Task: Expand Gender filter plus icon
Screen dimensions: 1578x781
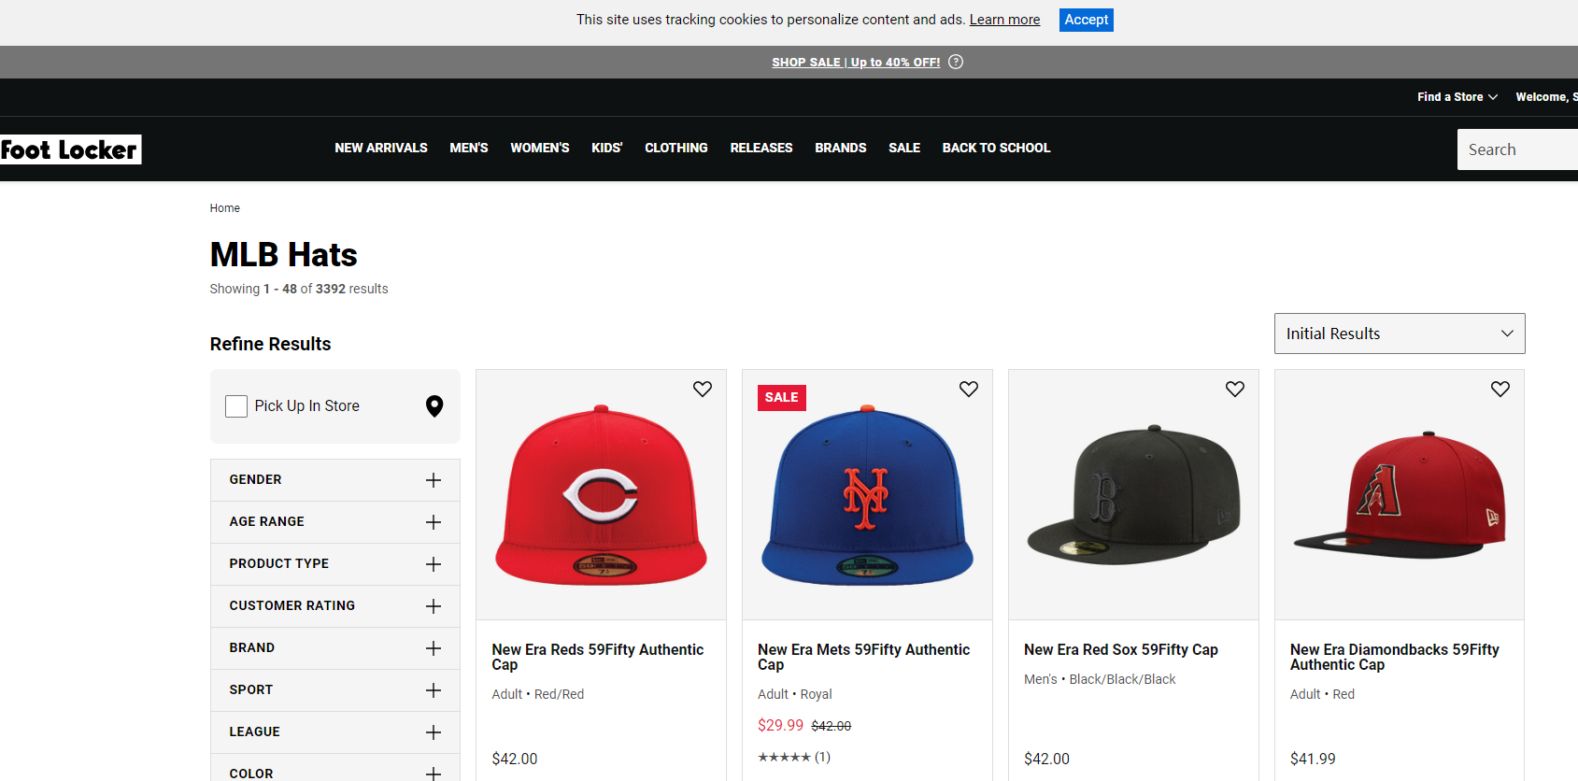Action: (x=433, y=480)
